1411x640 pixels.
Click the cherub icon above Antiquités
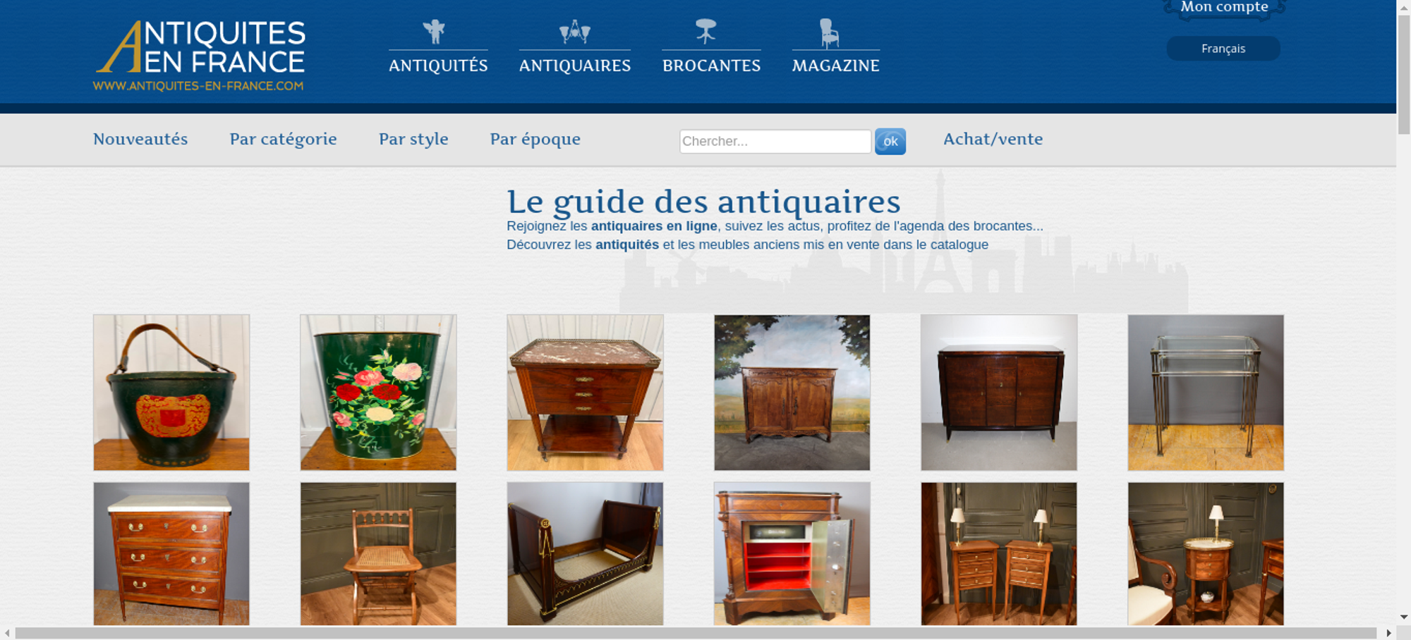(434, 32)
